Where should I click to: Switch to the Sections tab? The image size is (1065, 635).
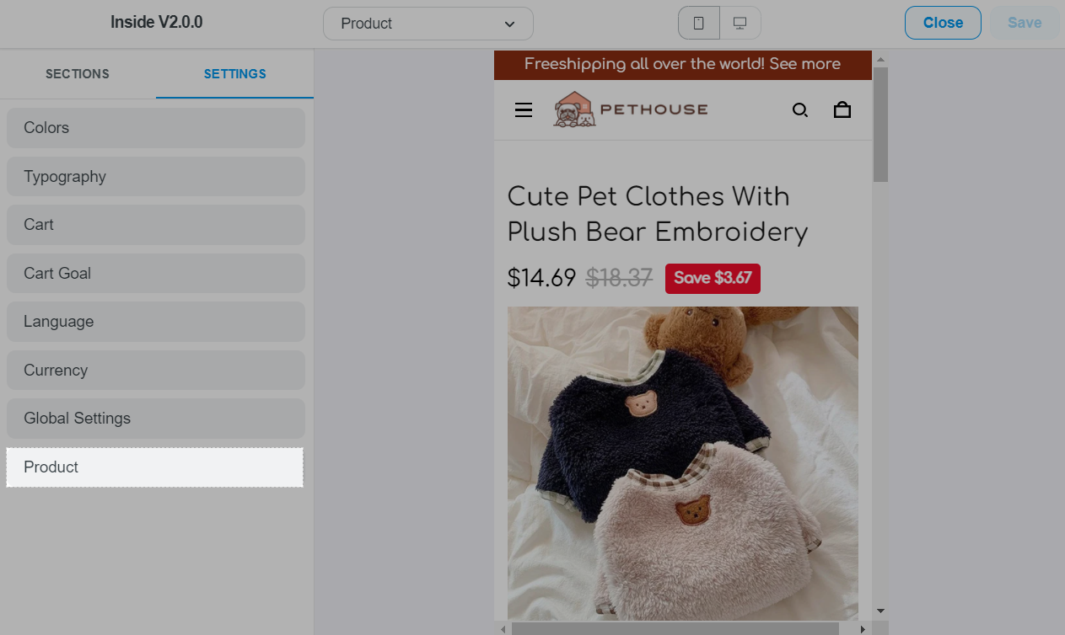[x=78, y=74]
